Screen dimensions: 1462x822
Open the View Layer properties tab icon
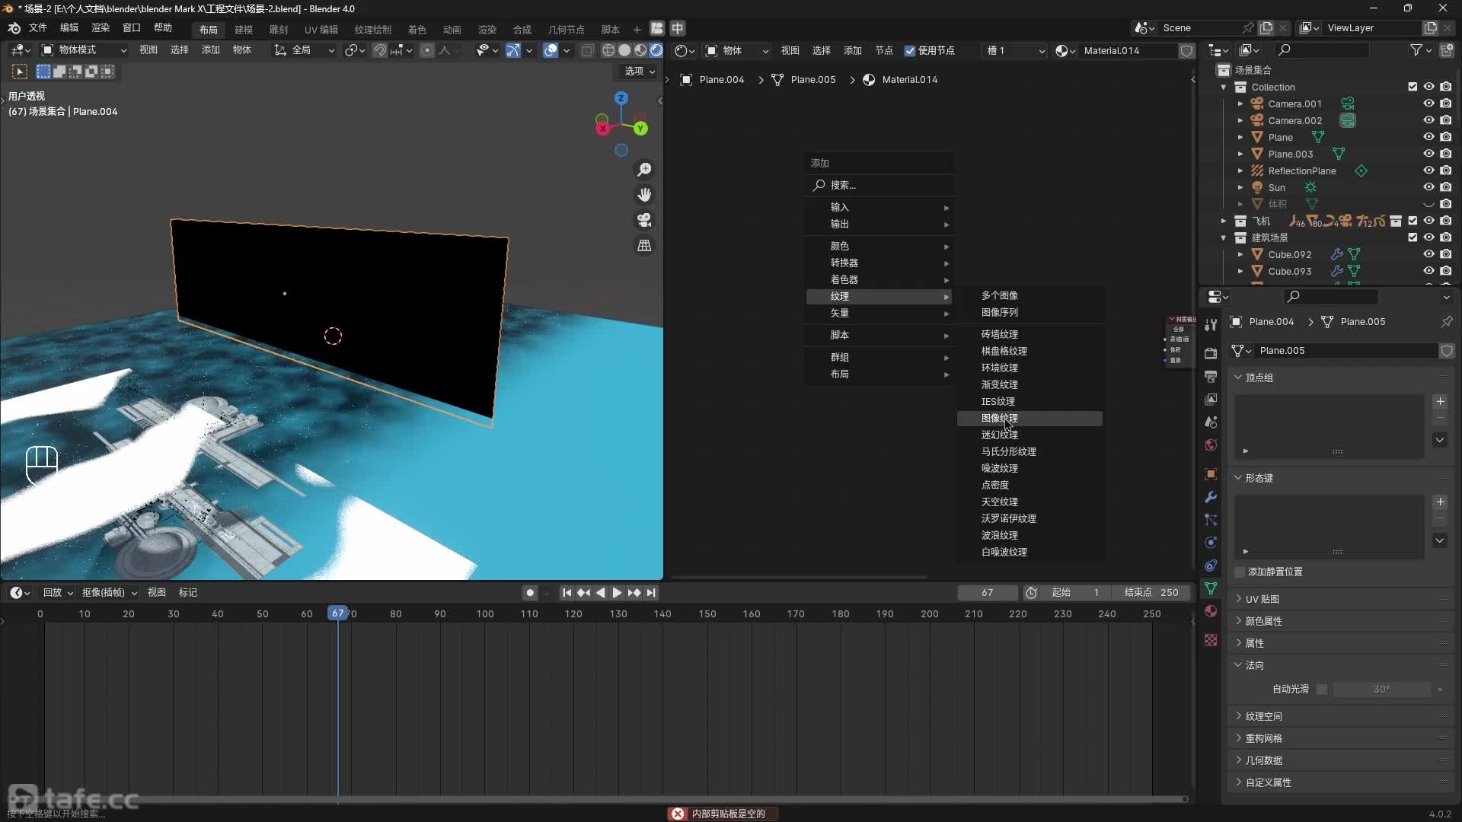point(1211,399)
